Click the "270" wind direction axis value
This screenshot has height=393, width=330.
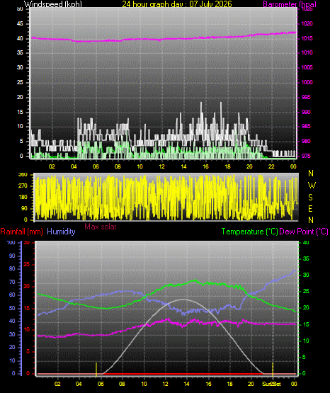[23, 186]
